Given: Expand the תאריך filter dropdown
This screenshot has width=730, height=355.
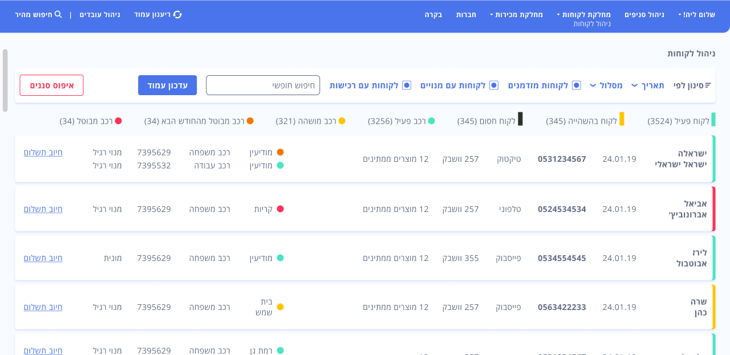Looking at the screenshot, I should [x=648, y=85].
